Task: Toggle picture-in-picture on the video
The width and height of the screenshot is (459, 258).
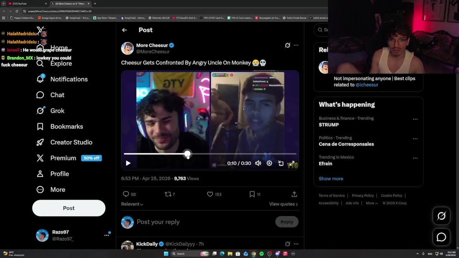Action: 281,163
